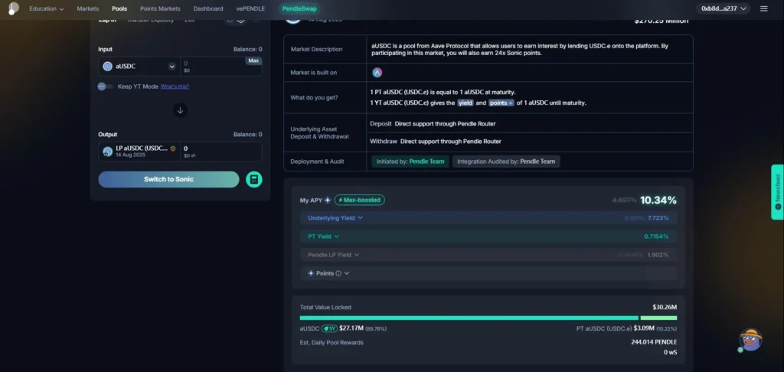Click Initiated by: Pendle Team badge
784x372 pixels.
click(x=410, y=162)
